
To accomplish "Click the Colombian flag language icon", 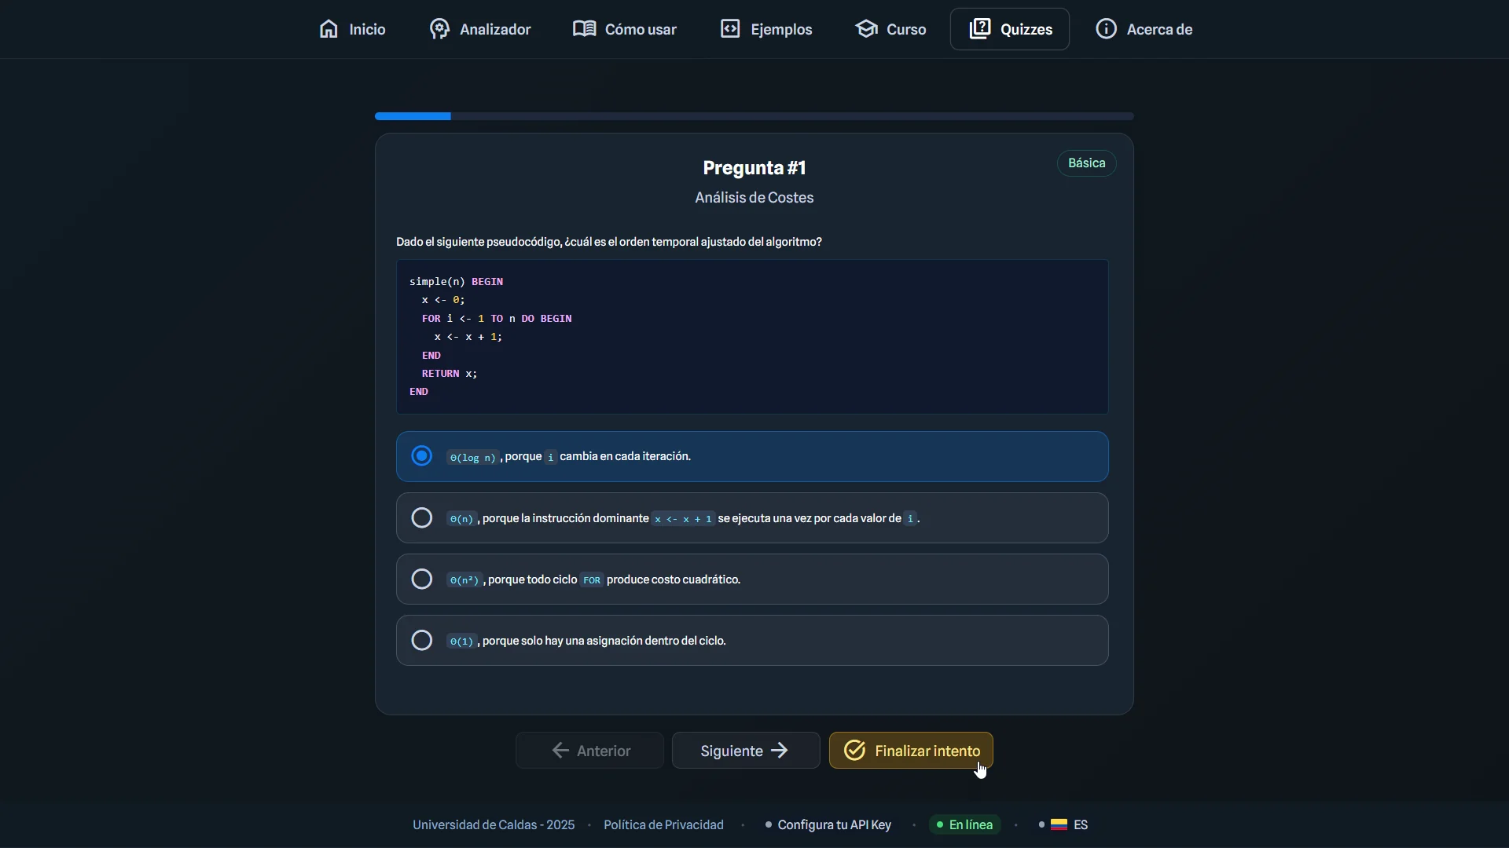I will (x=1059, y=824).
